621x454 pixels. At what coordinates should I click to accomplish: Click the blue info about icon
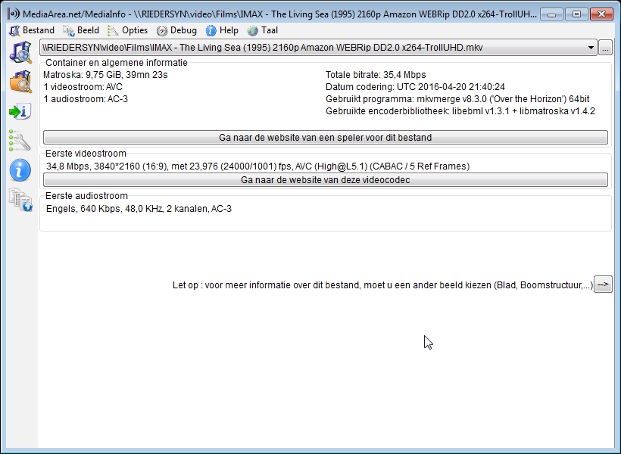[x=20, y=170]
